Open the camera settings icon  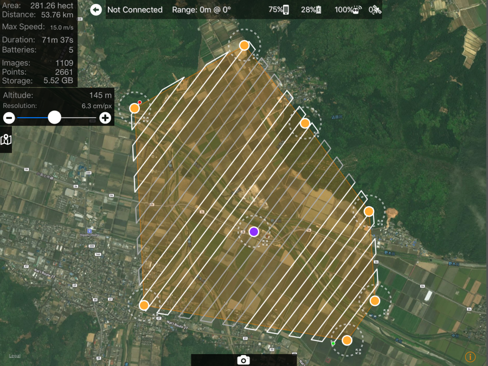[243, 360]
